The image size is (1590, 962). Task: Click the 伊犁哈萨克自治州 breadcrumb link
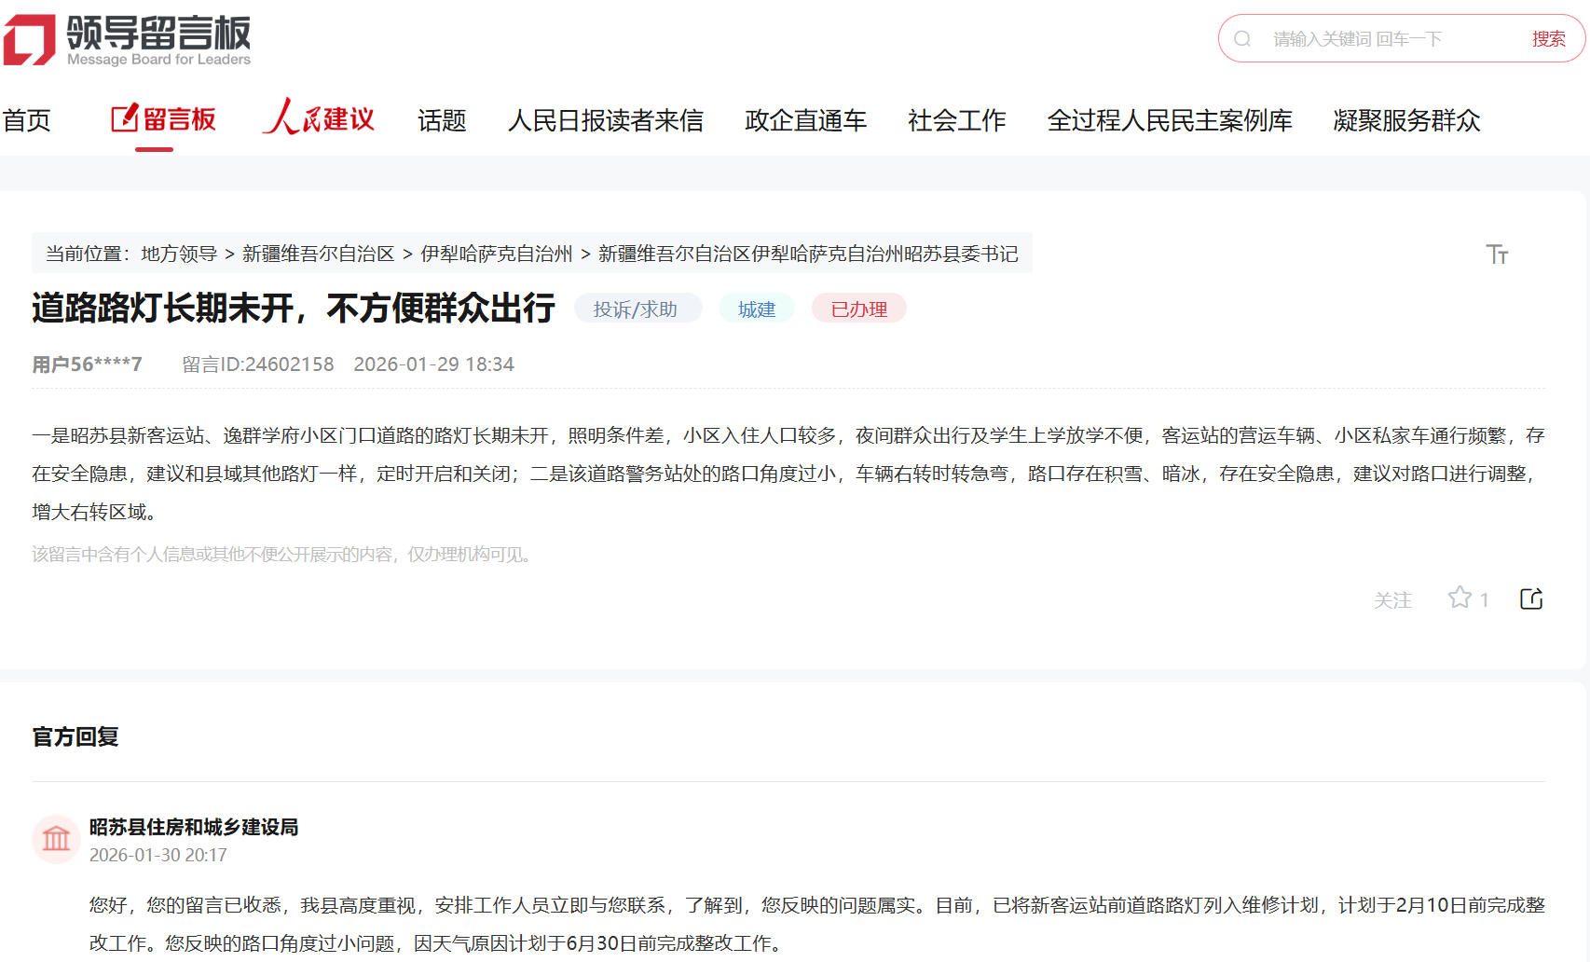pos(496,254)
